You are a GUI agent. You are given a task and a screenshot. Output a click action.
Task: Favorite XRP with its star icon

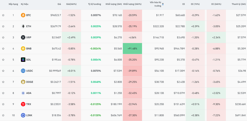(3, 37)
